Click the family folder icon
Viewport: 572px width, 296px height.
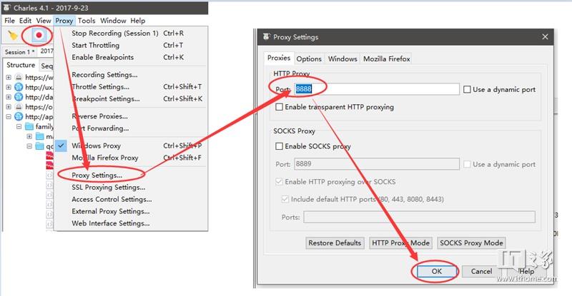[29, 126]
